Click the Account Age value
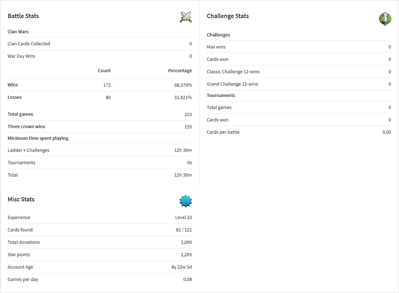 click(x=182, y=267)
